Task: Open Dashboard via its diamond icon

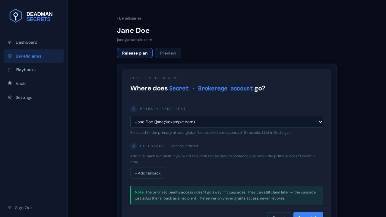Action: point(10,42)
